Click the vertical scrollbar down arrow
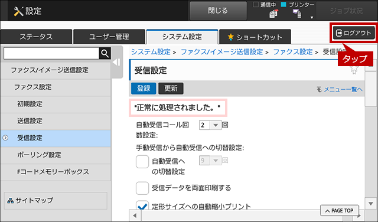This screenshot has width=378, height=222. (x=371, y=204)
